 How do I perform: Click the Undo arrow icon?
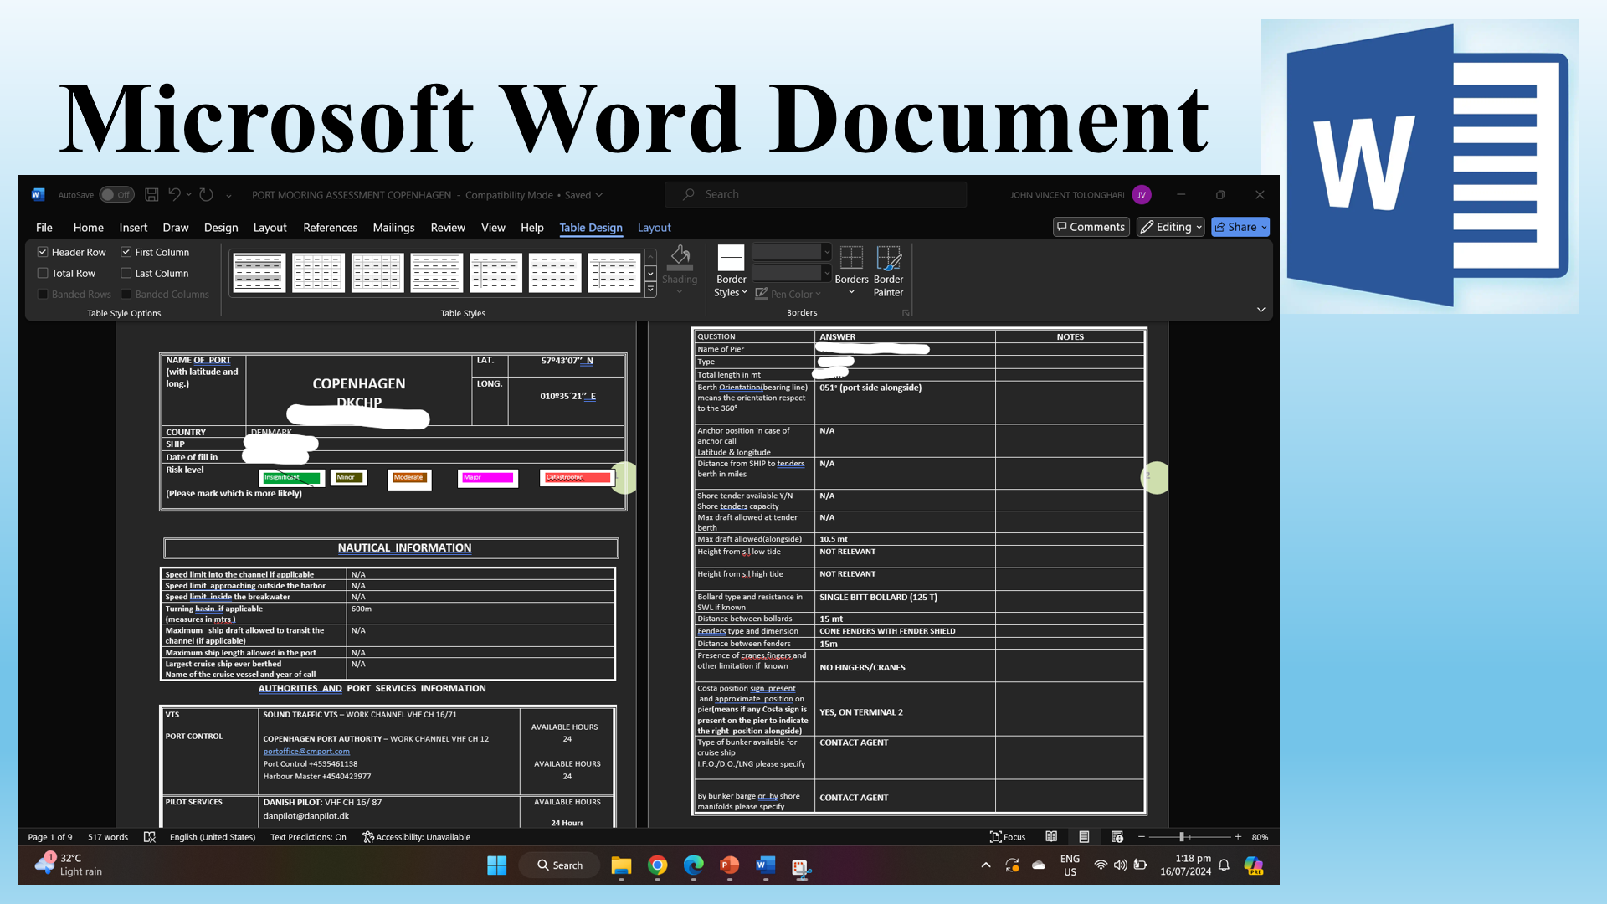pyautogui.click(x=174, y=194)
